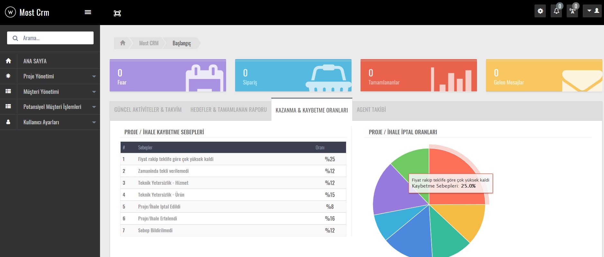Expand the Kullanıcı Ayarları menu
This screenshot has width=604, height=257.
[50, 122]
